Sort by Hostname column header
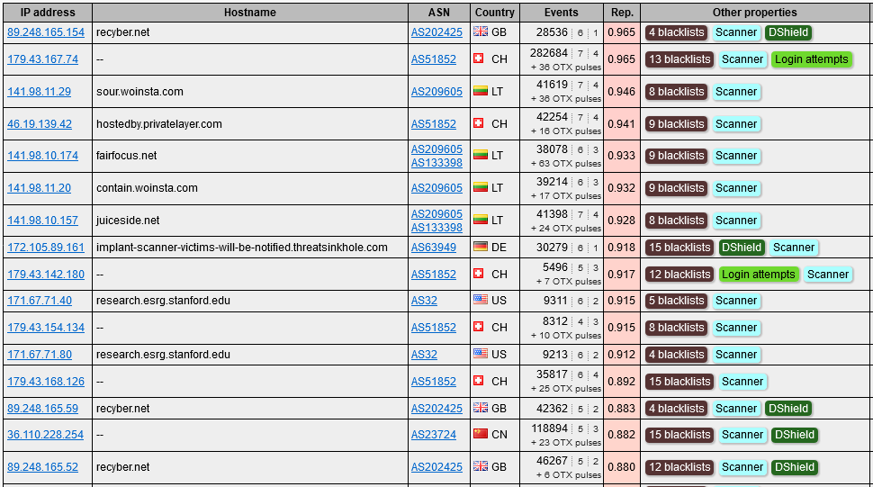 250,13
